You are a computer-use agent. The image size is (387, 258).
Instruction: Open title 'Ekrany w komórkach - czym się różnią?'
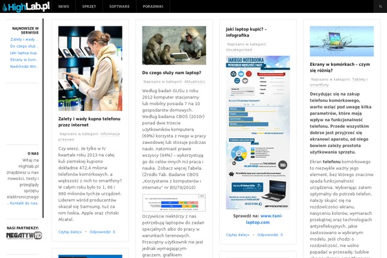click(x=340, y=67)
